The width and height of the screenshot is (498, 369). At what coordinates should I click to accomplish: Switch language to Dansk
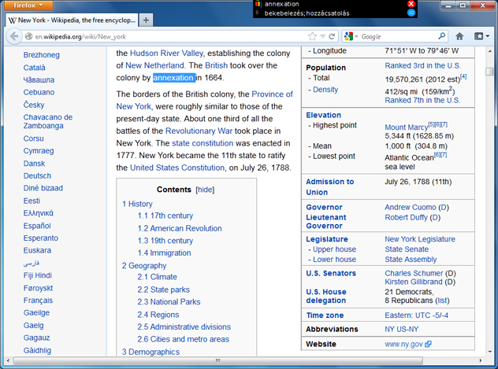click(34, 164)
